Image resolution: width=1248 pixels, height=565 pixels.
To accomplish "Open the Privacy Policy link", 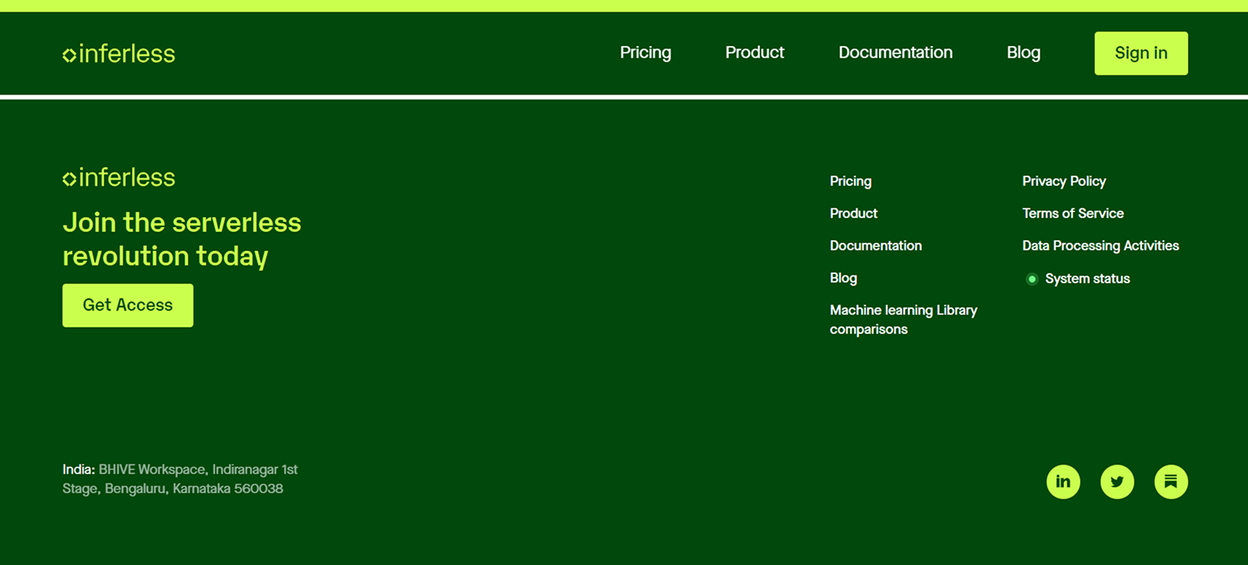I will point(1064,181).
